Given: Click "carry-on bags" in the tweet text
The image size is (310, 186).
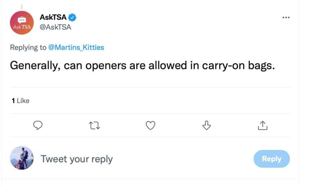Looking at the screenshot, I should point(238,66).
